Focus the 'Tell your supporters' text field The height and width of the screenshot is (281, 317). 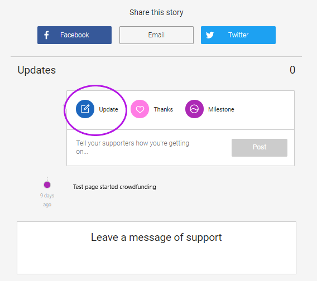[x=150, y=148]
